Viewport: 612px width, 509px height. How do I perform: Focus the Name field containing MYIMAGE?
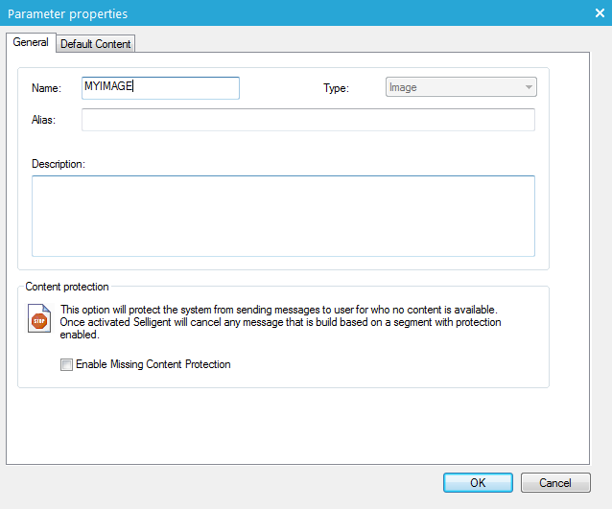point(160,87)
